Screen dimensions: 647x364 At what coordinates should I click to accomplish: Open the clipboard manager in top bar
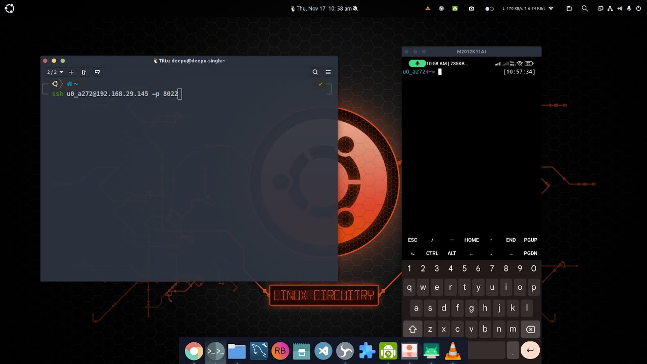click(569, 9)
